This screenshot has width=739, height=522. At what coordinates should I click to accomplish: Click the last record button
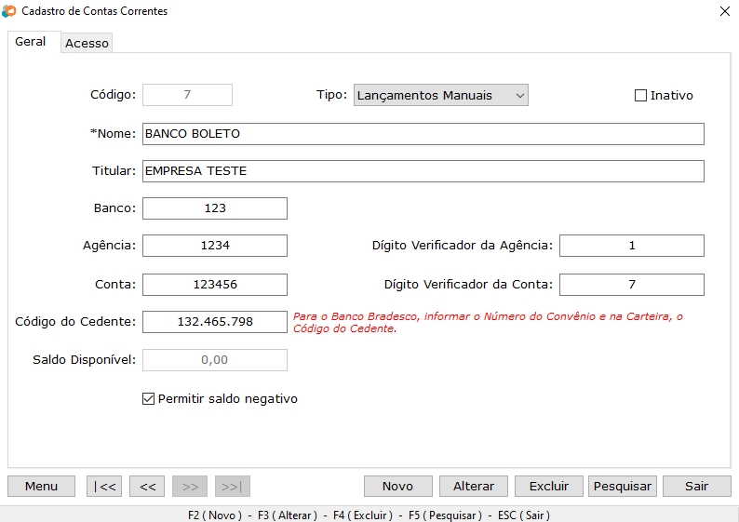[233, 487]
